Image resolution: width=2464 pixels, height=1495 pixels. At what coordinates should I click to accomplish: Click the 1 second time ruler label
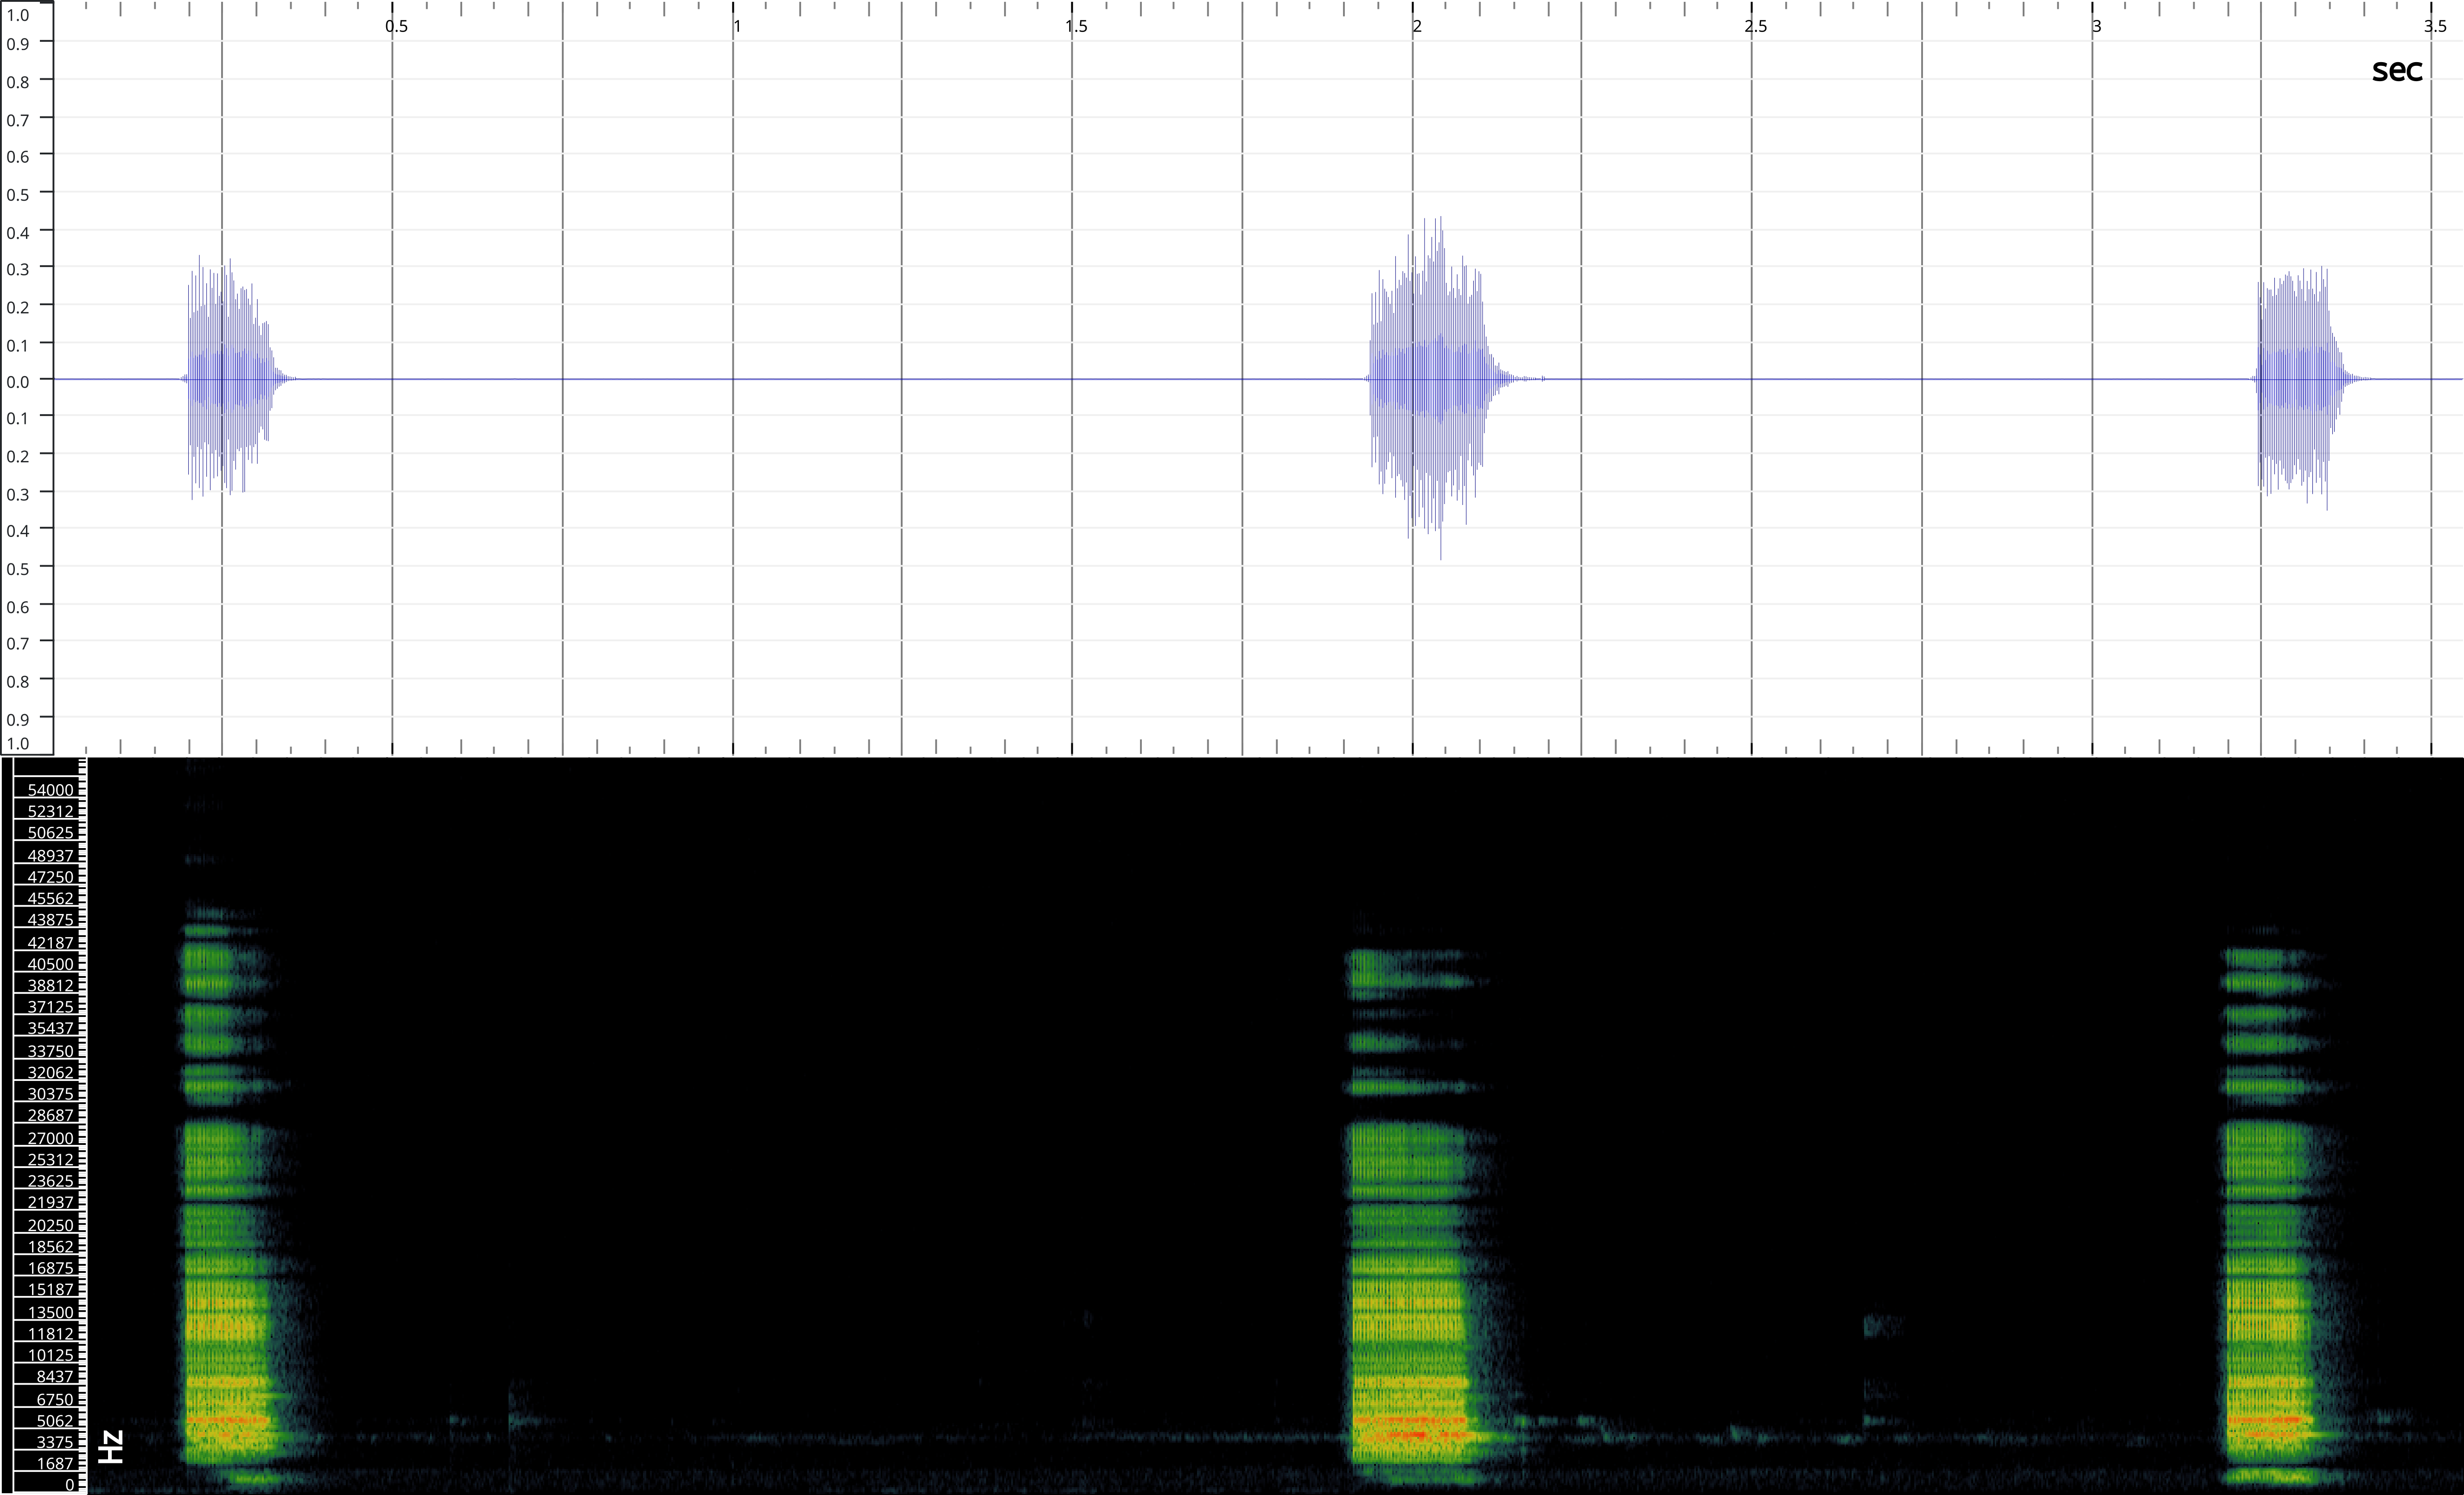(737, 26)
